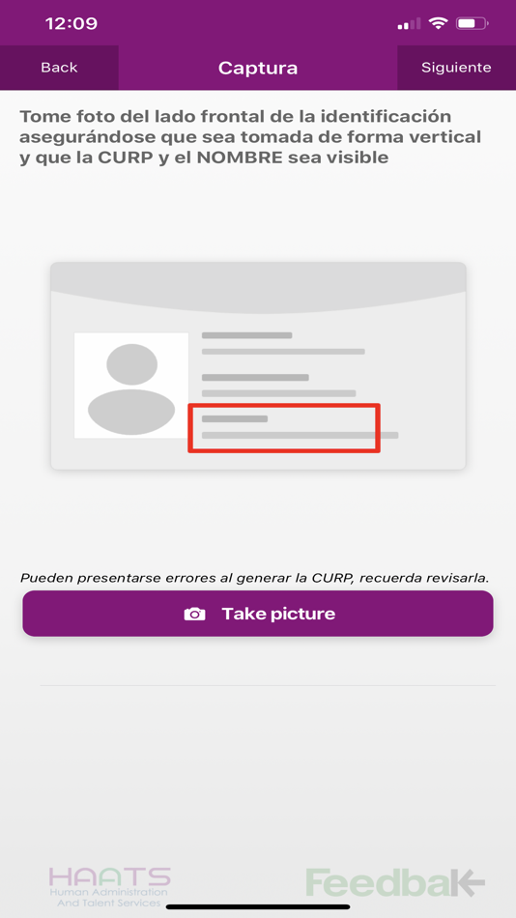Click the battery status icon

[x=473, y=23]
